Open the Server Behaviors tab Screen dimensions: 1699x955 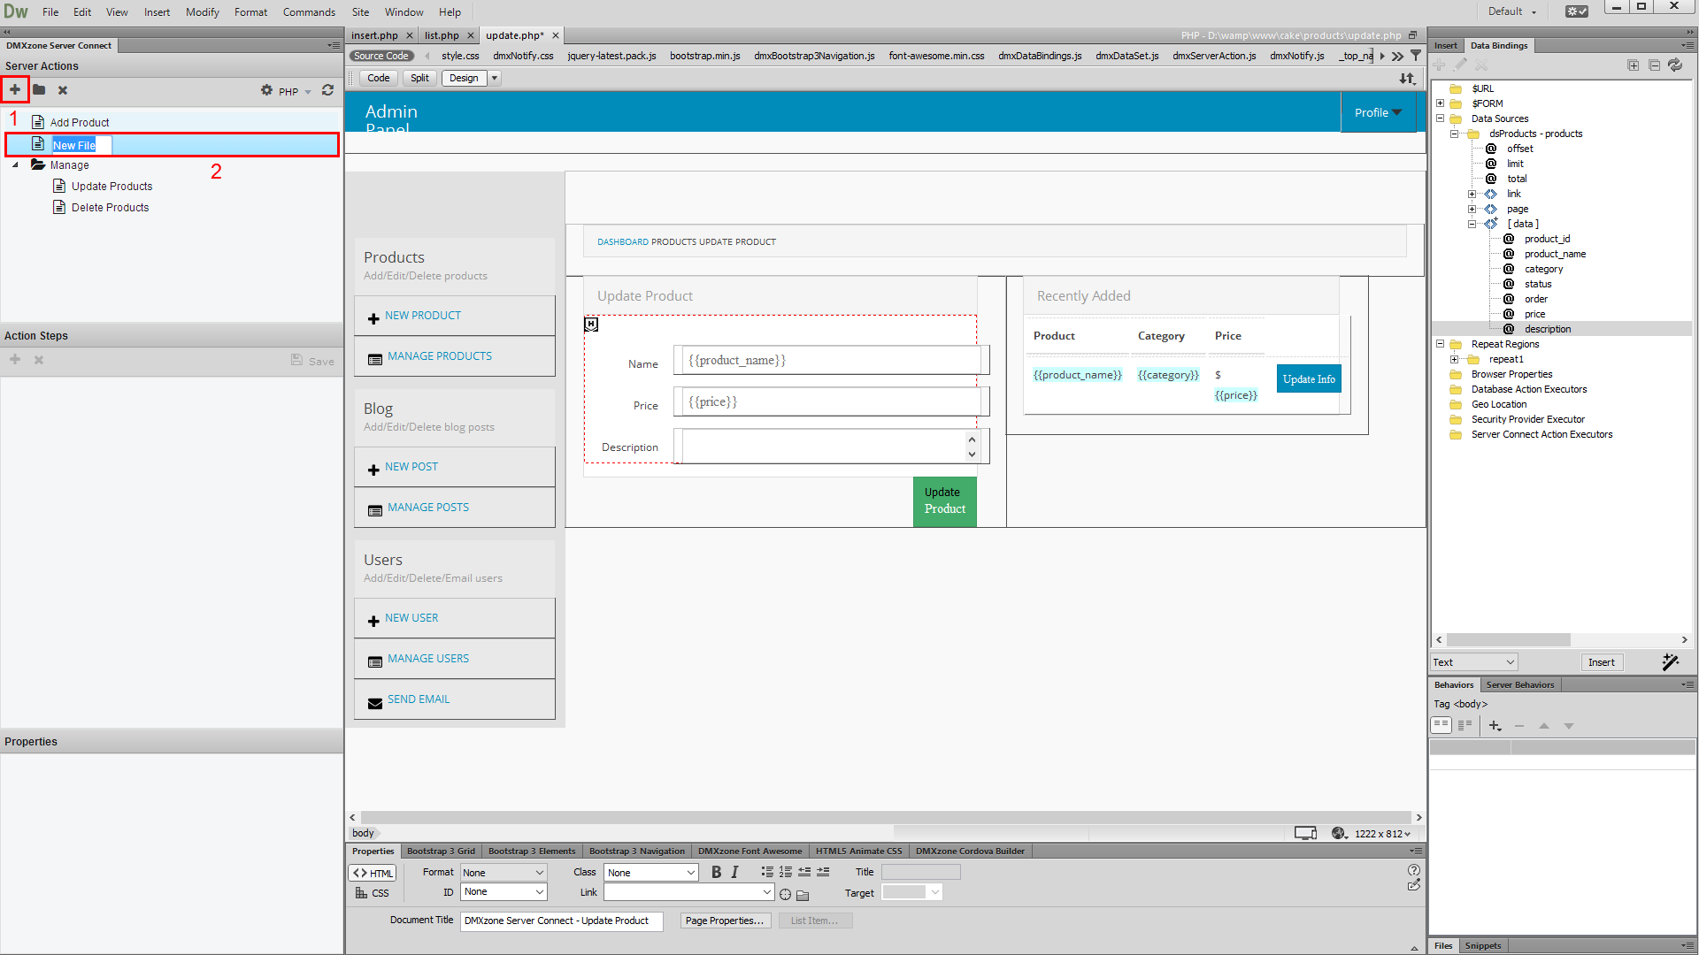[1520, 684]
